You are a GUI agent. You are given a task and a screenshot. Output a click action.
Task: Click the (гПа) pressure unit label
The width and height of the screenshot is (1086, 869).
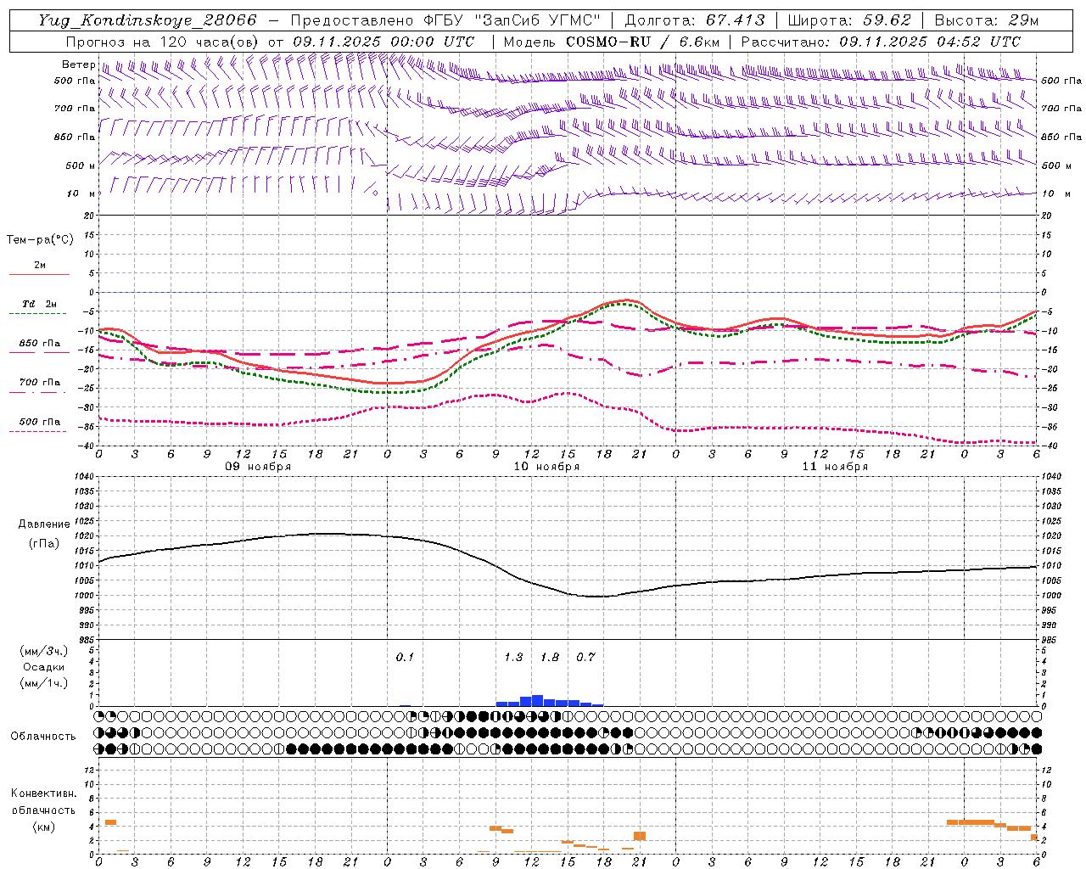point(44,544)
